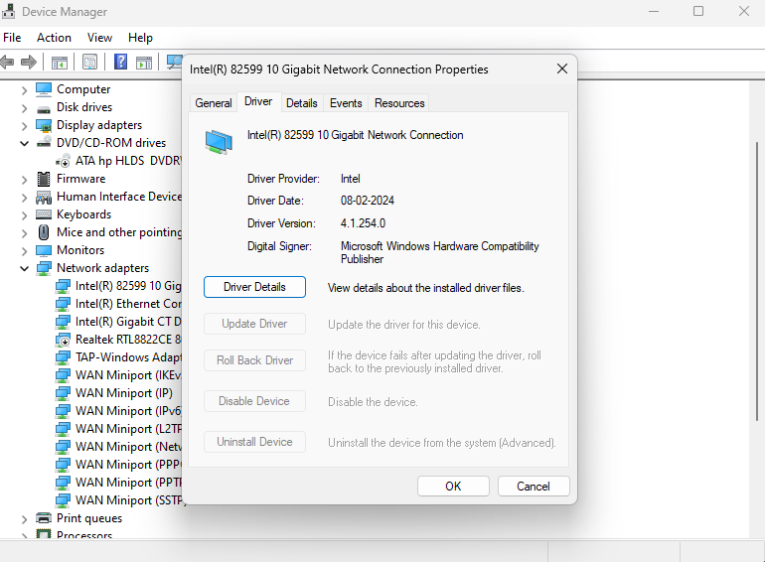Click the blue Help question mark icon

point(120,62)
